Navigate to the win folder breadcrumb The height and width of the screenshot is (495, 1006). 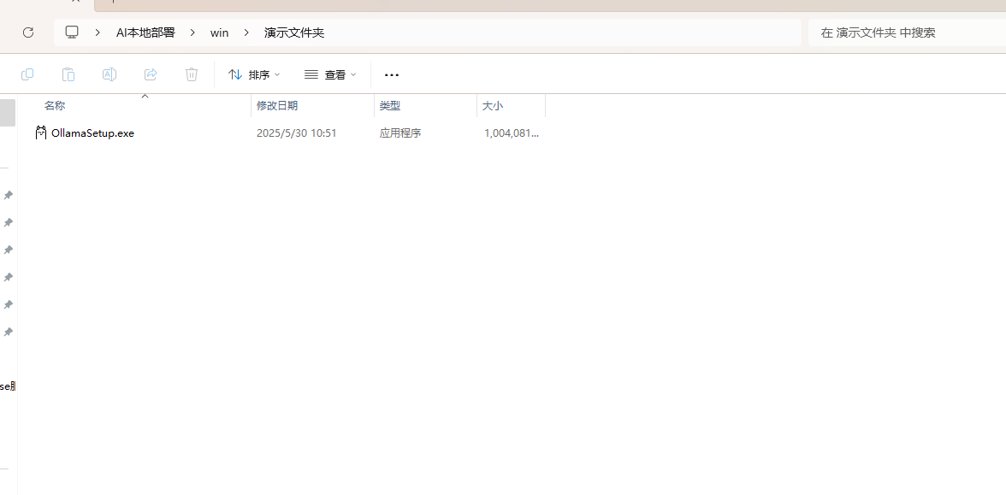click(x=219, y=32)
